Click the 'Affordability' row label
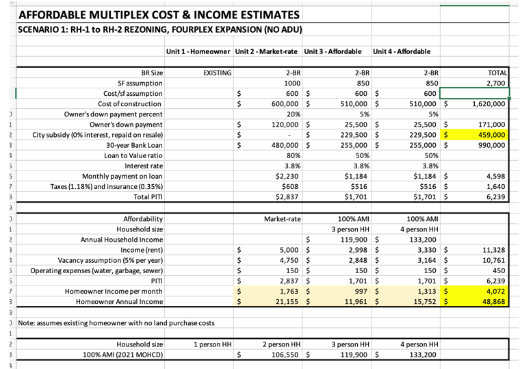The width and height of the screenshot is (520, 369). pyautogui.click(x=143, y=218)
